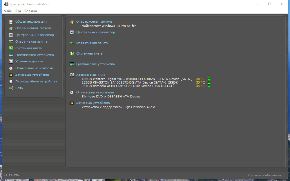Click the window resize grip in corner
Screen dimensions: 290x181
coord(286,177)
